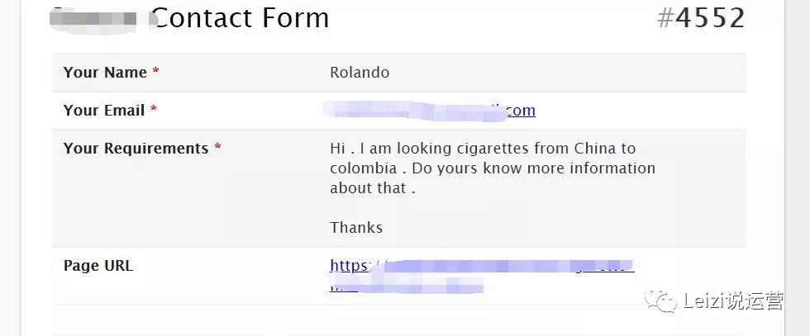
Task: Click the ".com" ending of email link
Action: (x=519, y=111)
